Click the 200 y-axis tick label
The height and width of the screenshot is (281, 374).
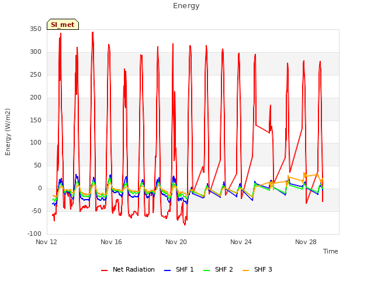[x=36, y=98]
